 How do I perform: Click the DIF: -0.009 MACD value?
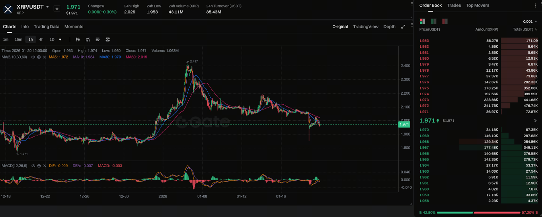58,166
